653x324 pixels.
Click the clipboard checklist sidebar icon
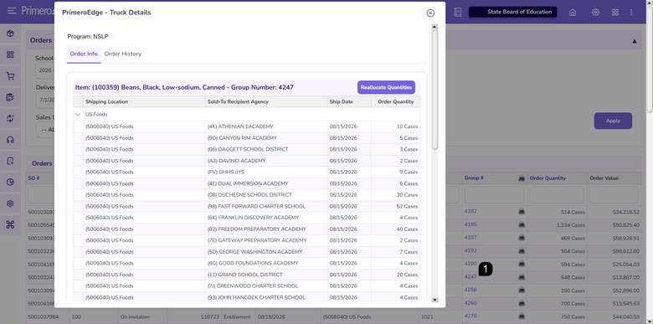coord(10,97)
